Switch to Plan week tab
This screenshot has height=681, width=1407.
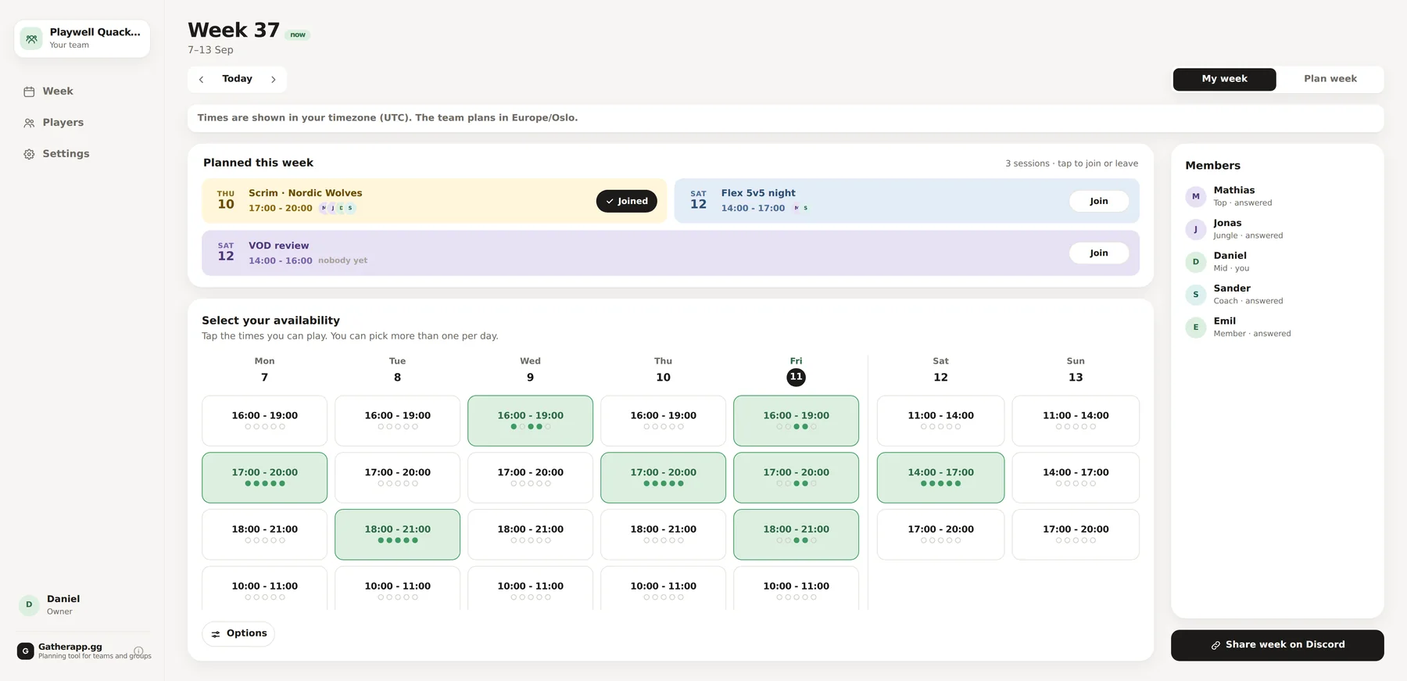(1330, 79)
